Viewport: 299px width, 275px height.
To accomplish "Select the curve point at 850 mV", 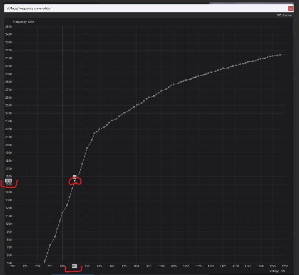I will point(87,148).
